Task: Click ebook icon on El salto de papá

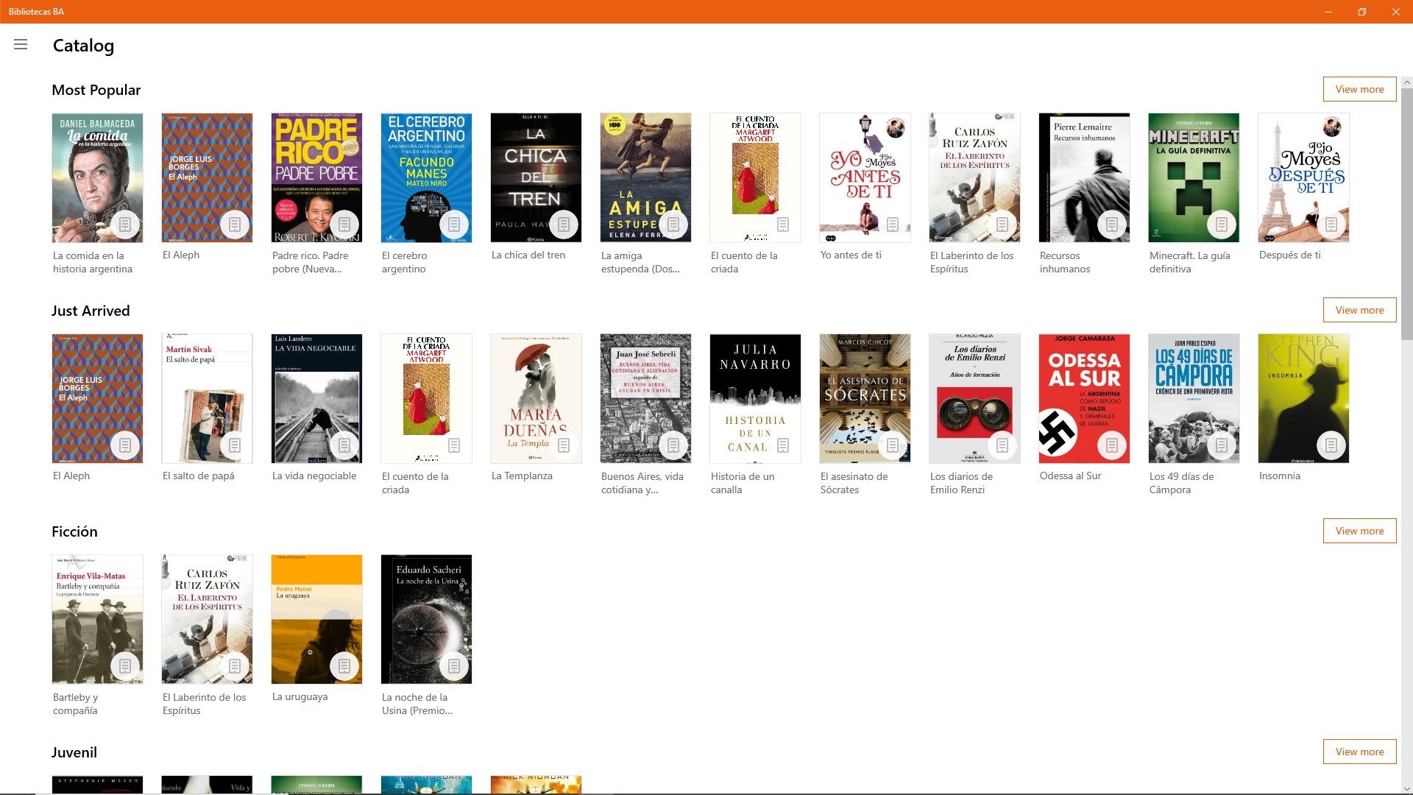Action: (235, 445)
